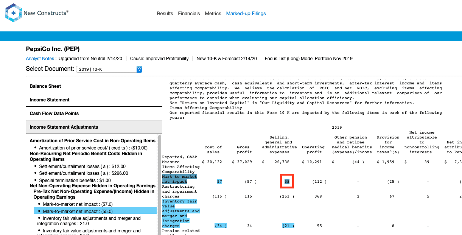Click 'Net Non-Operating Expense Hidden in Operating Earnings' heading
The width and height of the screenshot is (462, 235).
point(93,186)
